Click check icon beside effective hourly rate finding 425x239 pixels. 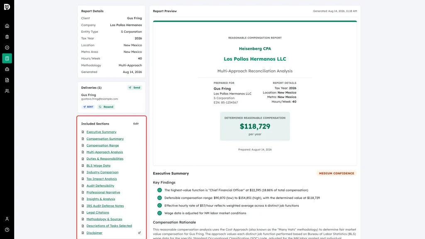[x=160, y=205]
